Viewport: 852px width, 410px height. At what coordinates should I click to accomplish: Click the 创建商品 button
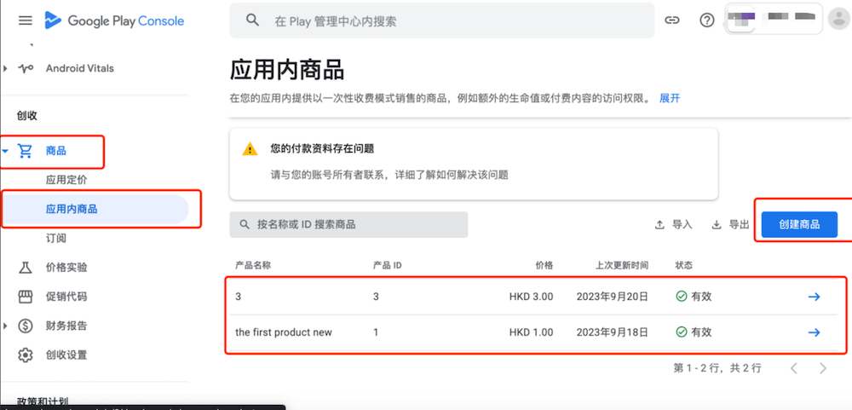(x=799, y=224)
